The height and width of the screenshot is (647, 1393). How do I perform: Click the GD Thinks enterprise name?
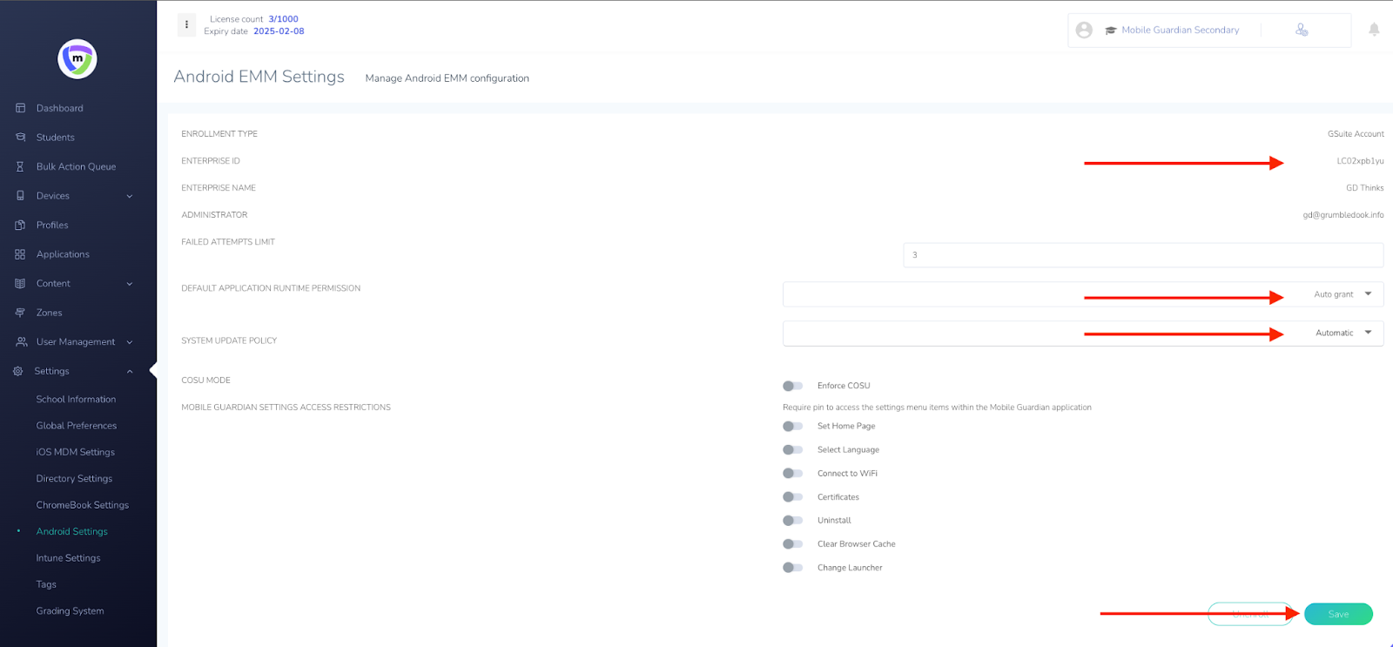click(1364, 188)
